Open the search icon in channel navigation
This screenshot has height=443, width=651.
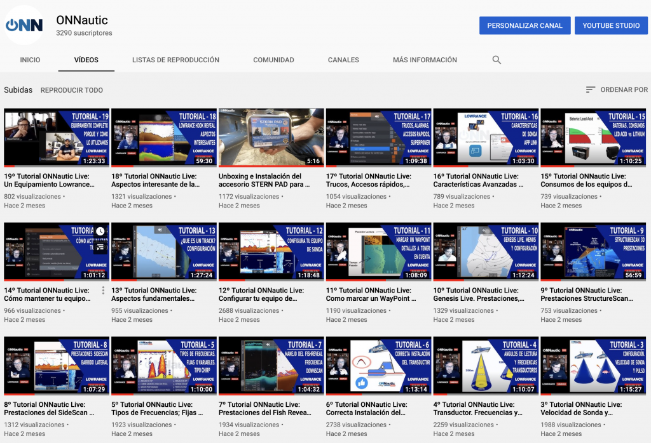pyautogui.click(x=497, y=59)
